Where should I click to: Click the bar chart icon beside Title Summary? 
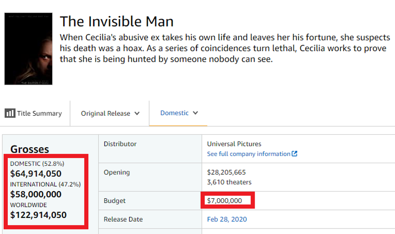pyautogui.click(x=10, y=113)
